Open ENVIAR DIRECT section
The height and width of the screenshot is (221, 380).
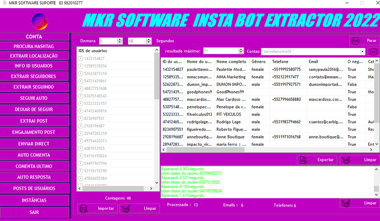click(34, 144)
